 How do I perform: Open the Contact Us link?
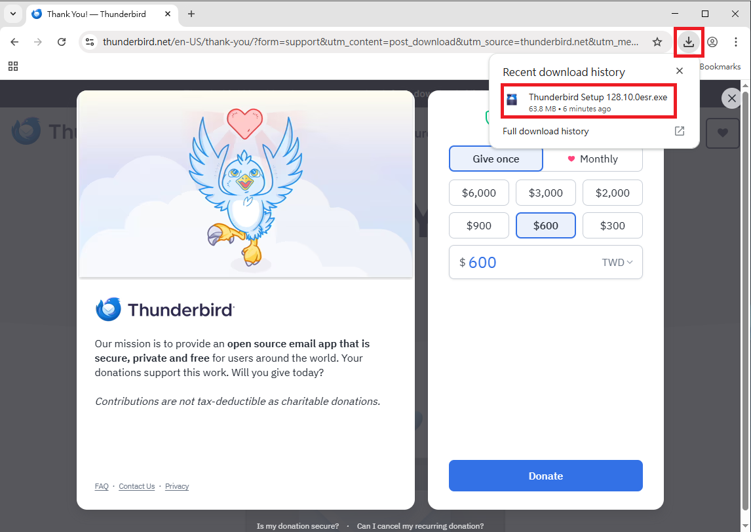[136, 486]
